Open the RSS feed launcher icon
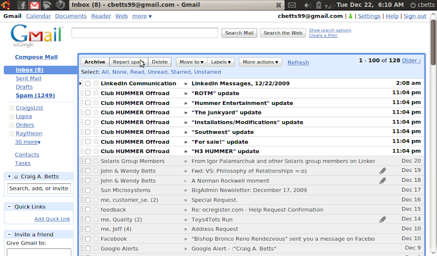Image resolution: width=437 pixels, height=256 pixels. (47, 5)
